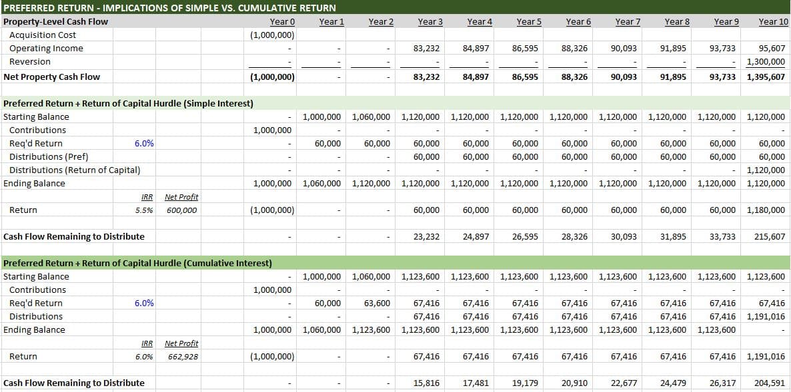Screen dimensions: 791x392
Task: Select the Year 0 column header
Action: click(x=282, y=22)
